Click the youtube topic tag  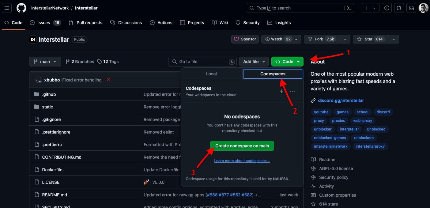tap(321, 112)
